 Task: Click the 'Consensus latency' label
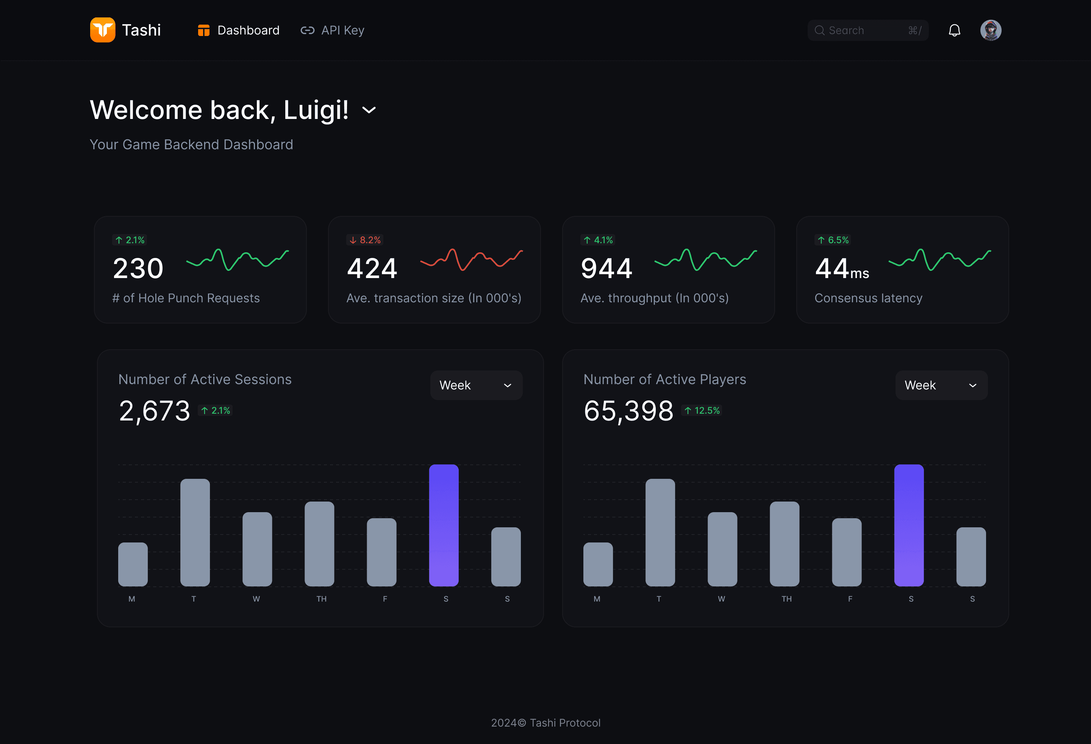(869, 298)
